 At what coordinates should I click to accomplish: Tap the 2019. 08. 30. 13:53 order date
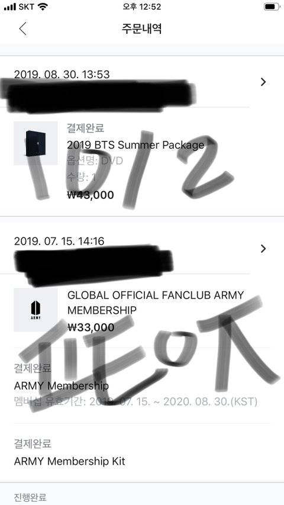[x=62, y=75]
